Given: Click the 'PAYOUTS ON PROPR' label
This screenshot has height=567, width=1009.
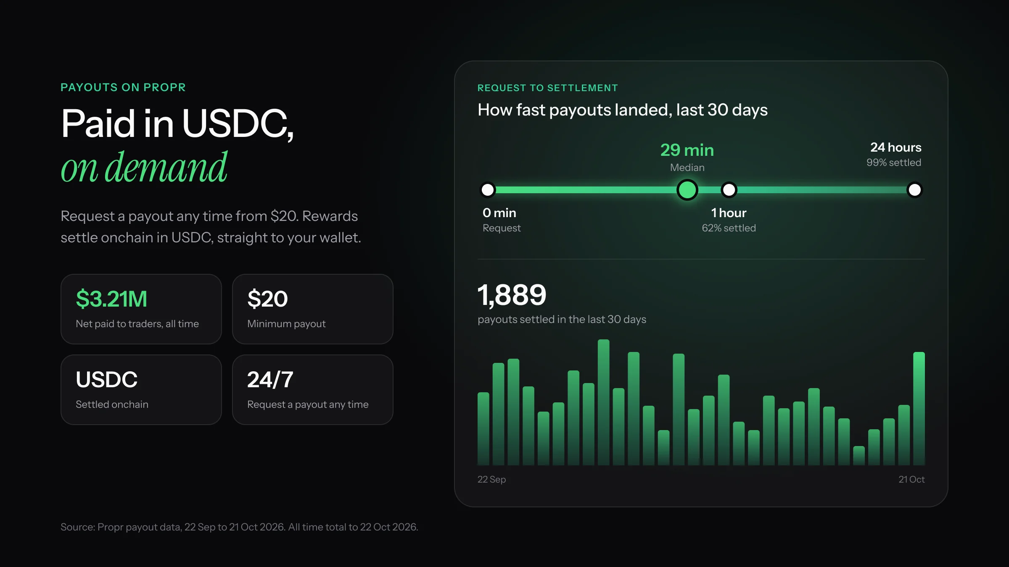Looking at the screenshot, I should coord(123,87).
